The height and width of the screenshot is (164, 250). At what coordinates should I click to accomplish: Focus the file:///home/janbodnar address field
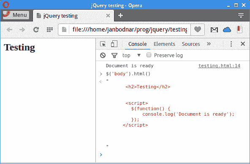tap(130, 29)
